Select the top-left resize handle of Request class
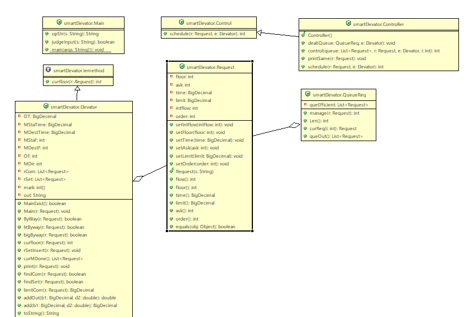This screenshot has width=470, height=317. (x=167, y=61)
